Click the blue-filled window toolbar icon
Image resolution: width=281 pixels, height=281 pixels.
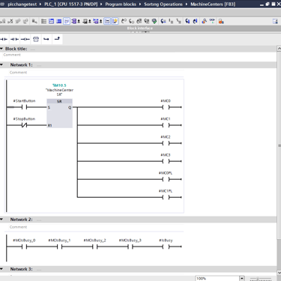point(59,22)
